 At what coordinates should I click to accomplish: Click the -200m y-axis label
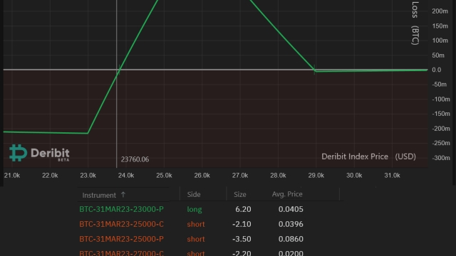441,129
